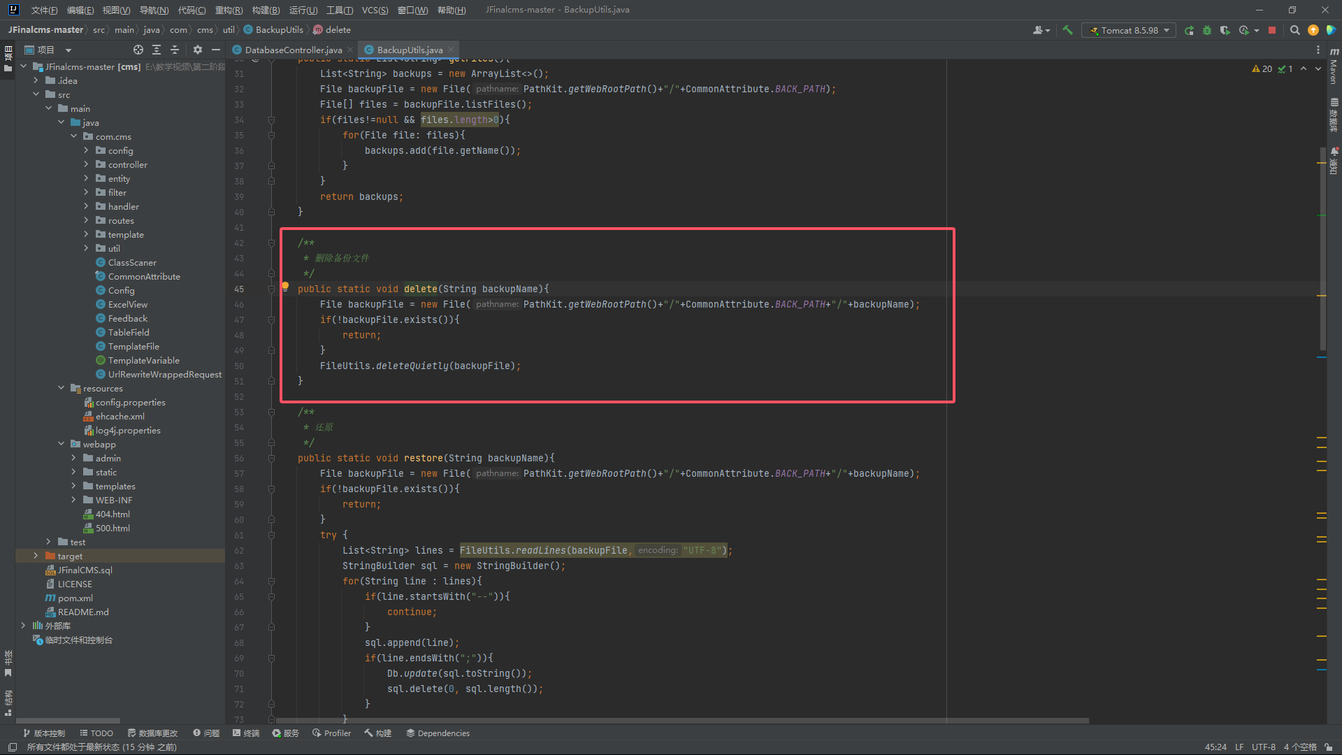Click the intention light bulb on line 45

[x=285, y=287]
